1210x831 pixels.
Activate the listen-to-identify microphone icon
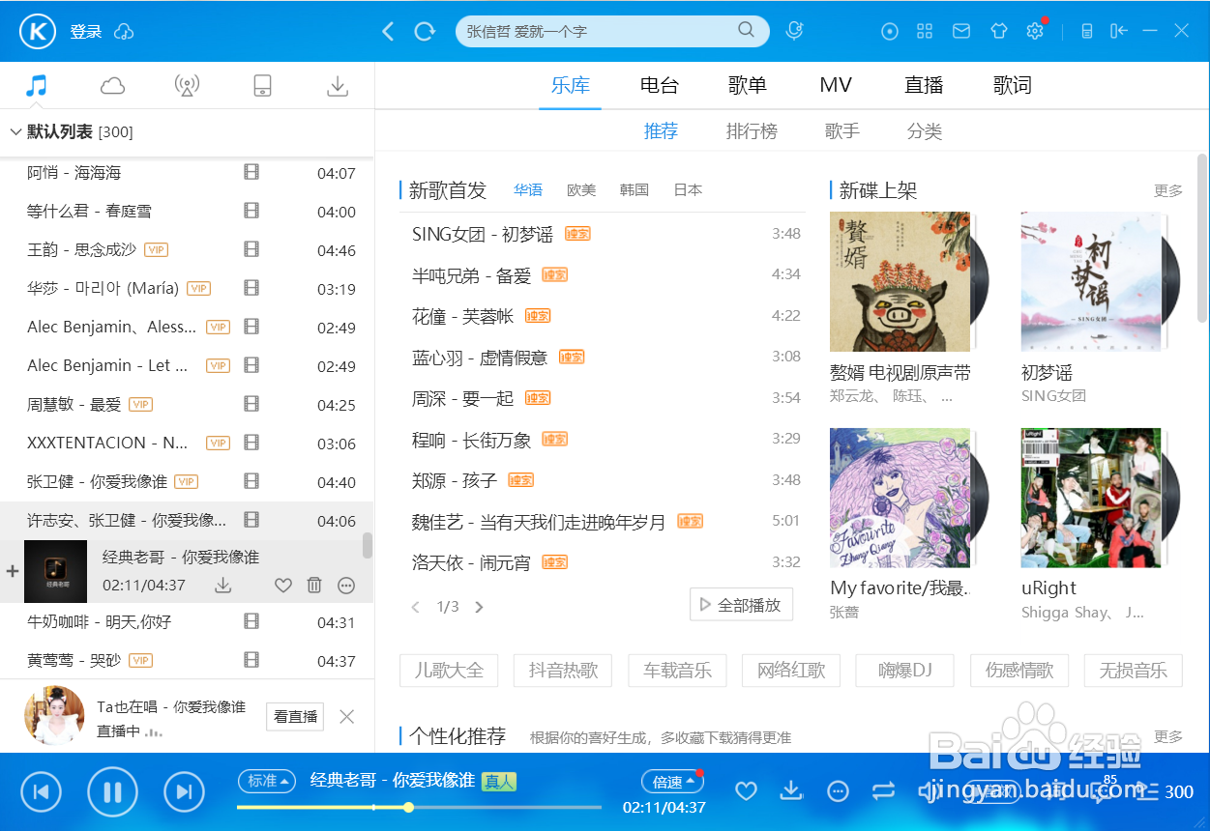coord(794,31)
